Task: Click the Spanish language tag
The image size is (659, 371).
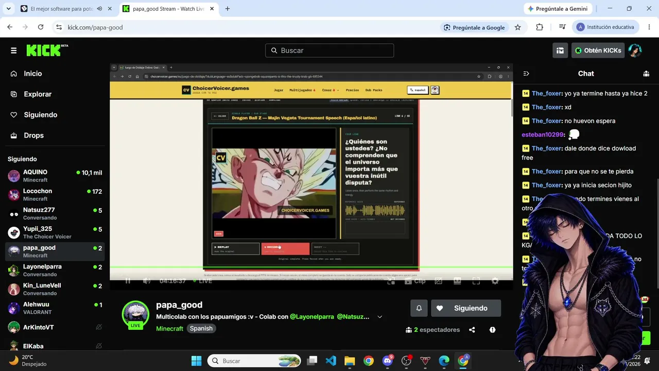Action: click(x=201, y=328)
